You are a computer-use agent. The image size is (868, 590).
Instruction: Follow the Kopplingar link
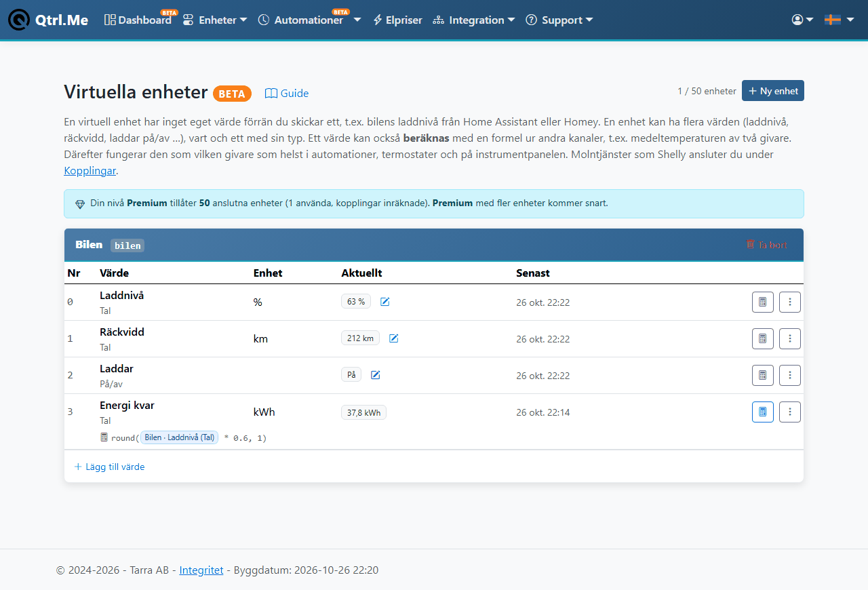point(90,171)
